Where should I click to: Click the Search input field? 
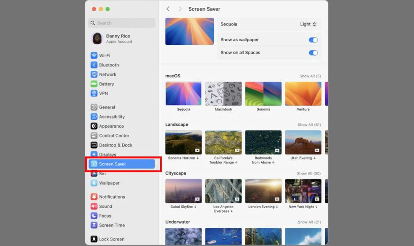[x=122, y=23]
